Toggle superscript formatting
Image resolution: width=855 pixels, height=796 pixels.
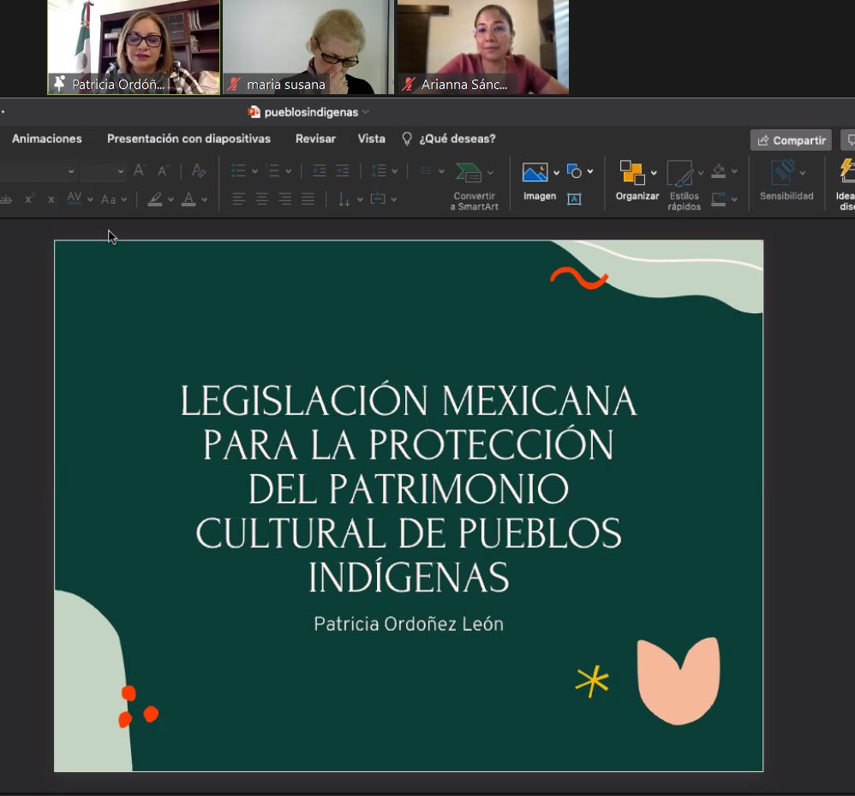tap(28, 199)
